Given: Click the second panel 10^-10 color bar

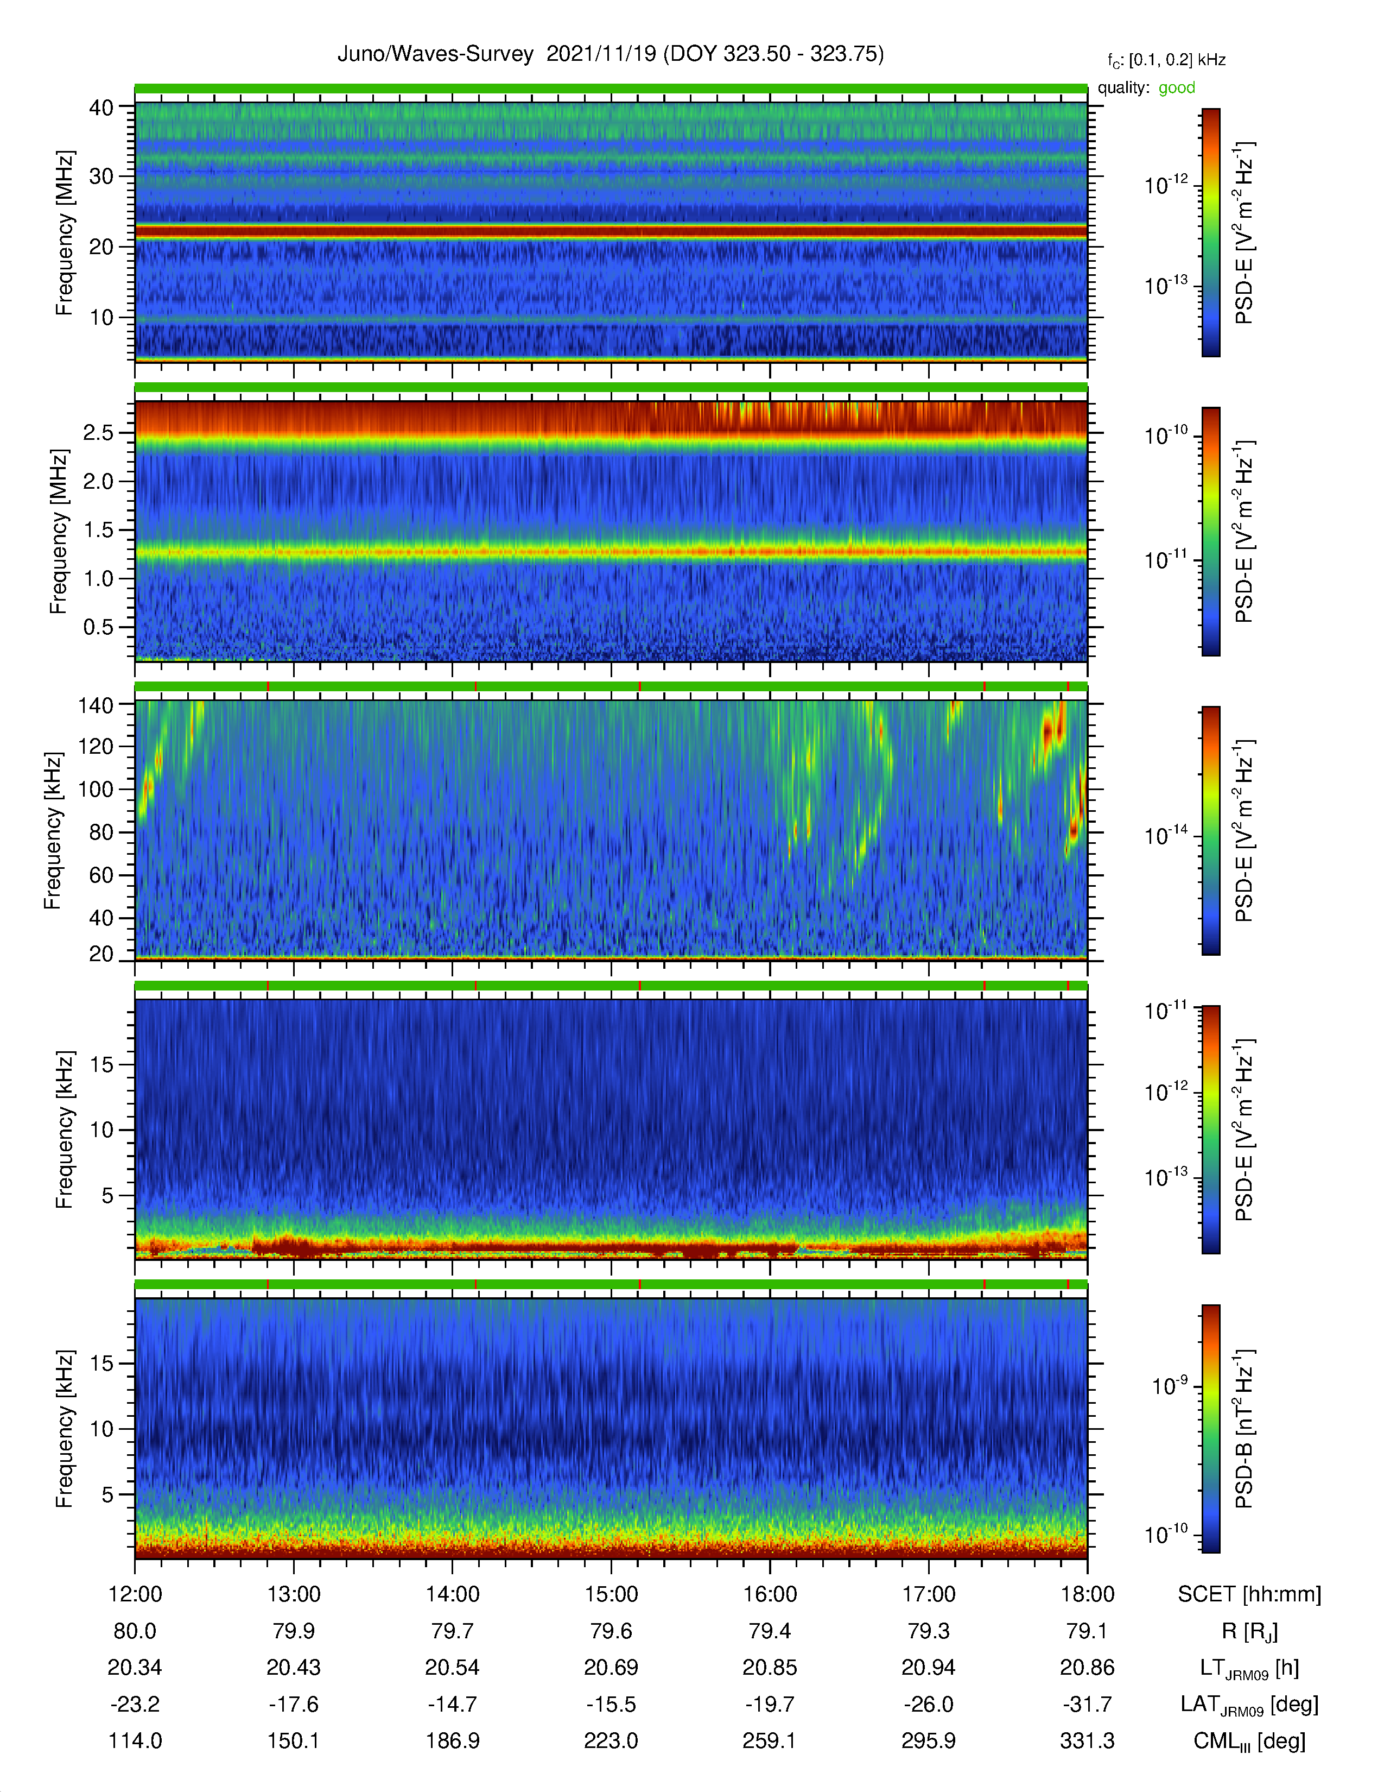Looking at the screenshot, I should tap(1210, 532).
